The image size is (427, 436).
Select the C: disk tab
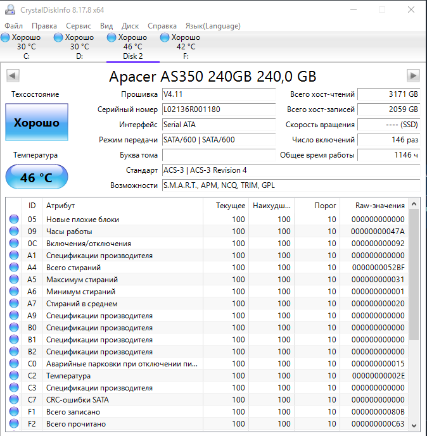(x=26, y=46)
